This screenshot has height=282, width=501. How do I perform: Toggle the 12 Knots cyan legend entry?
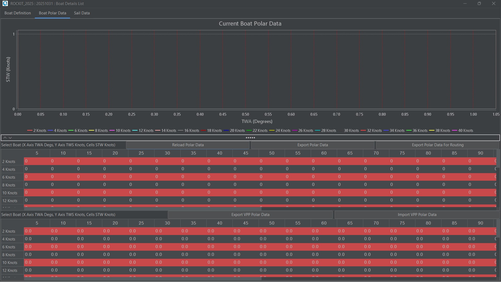click(x=143, y=131)
